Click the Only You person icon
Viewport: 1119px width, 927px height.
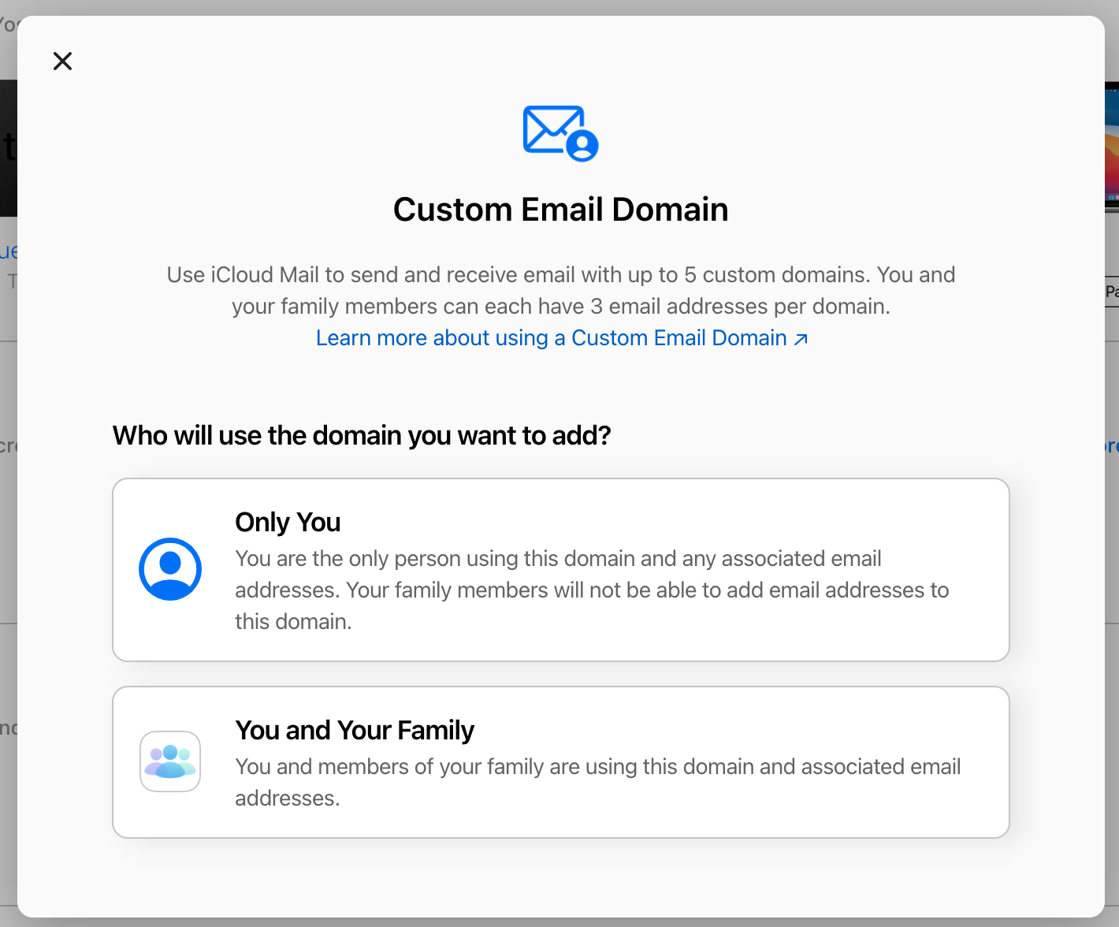click(x=170, y=569)
